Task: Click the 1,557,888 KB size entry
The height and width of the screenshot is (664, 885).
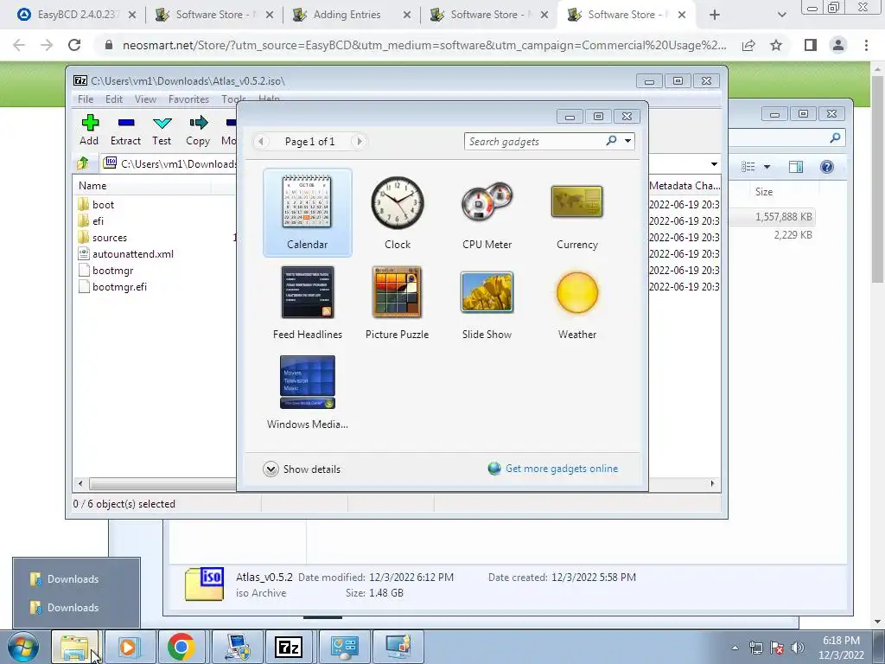Action: 783,217
